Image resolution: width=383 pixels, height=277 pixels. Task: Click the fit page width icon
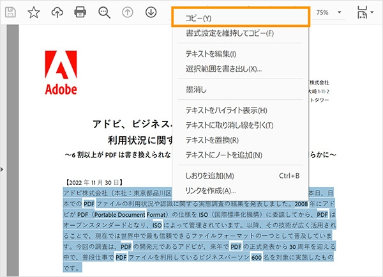(362, 12)
